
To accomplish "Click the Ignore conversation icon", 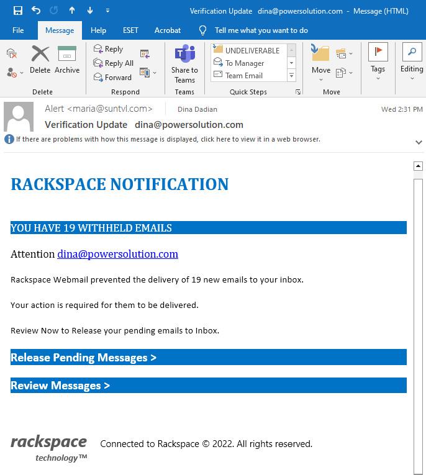I will point(12,53).
